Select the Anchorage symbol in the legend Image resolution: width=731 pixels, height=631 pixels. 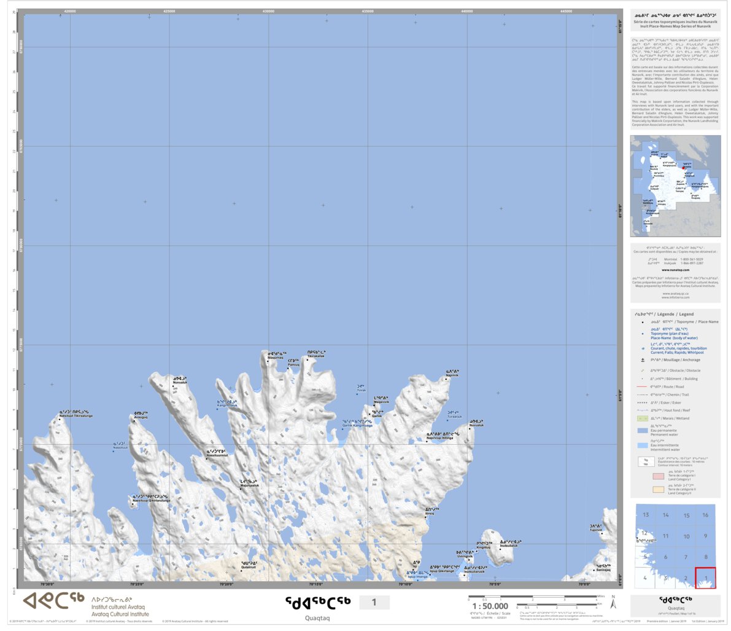click(643, 360)
